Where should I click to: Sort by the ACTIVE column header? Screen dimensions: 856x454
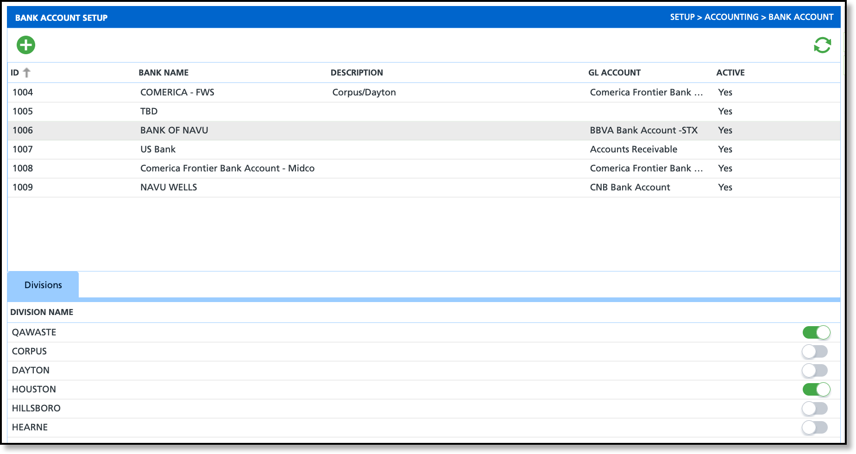click(x=730, y=73)
